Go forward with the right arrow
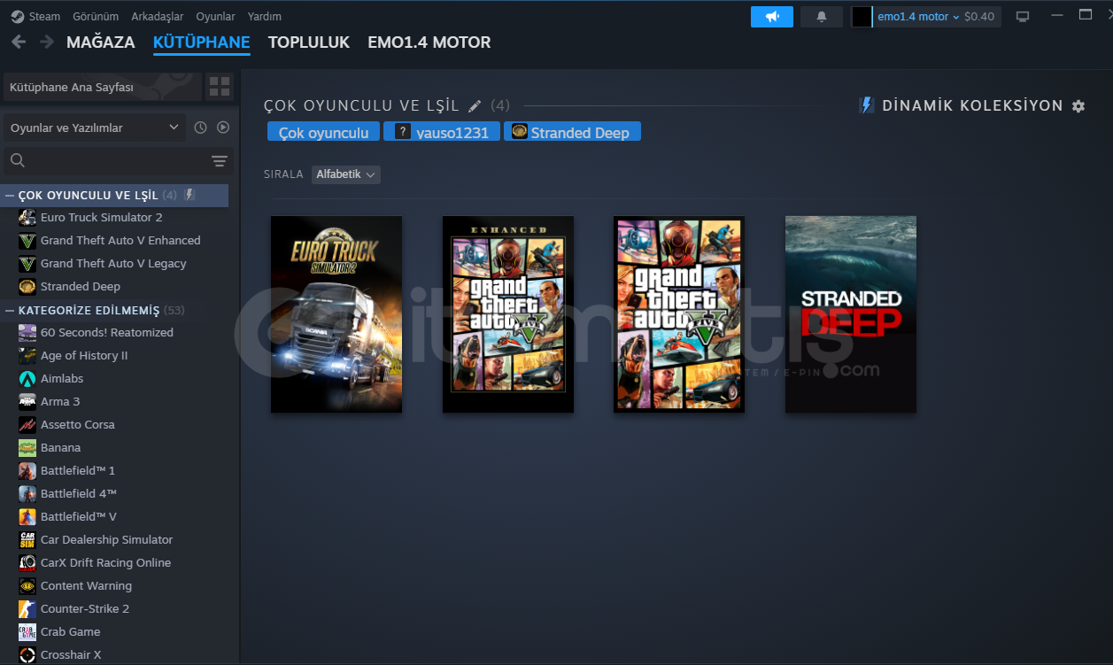The height and width of the screenshot is (665, 1113). [x=45, y=42]
